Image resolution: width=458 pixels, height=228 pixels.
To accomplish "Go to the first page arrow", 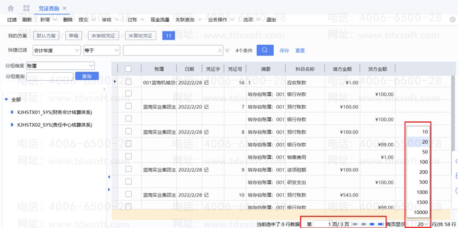I will tap(355, 224).
